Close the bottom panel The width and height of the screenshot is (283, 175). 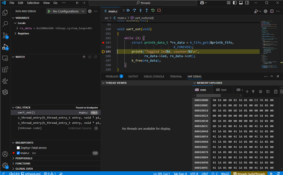pyautogui.click(x=278, y=76)
